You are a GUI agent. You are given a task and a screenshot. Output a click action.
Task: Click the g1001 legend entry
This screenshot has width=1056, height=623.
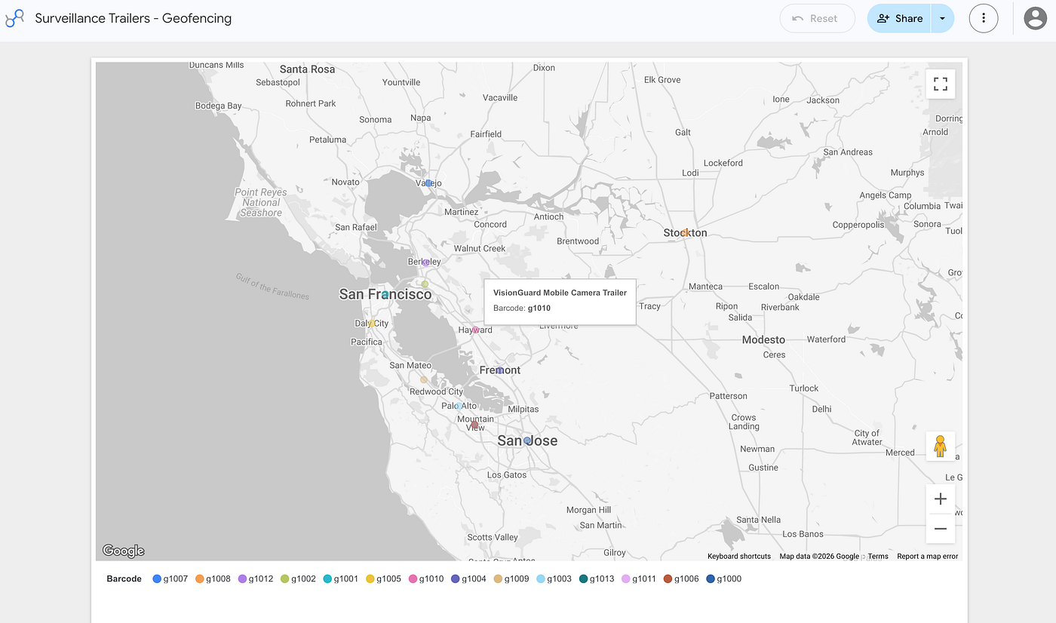341,579
